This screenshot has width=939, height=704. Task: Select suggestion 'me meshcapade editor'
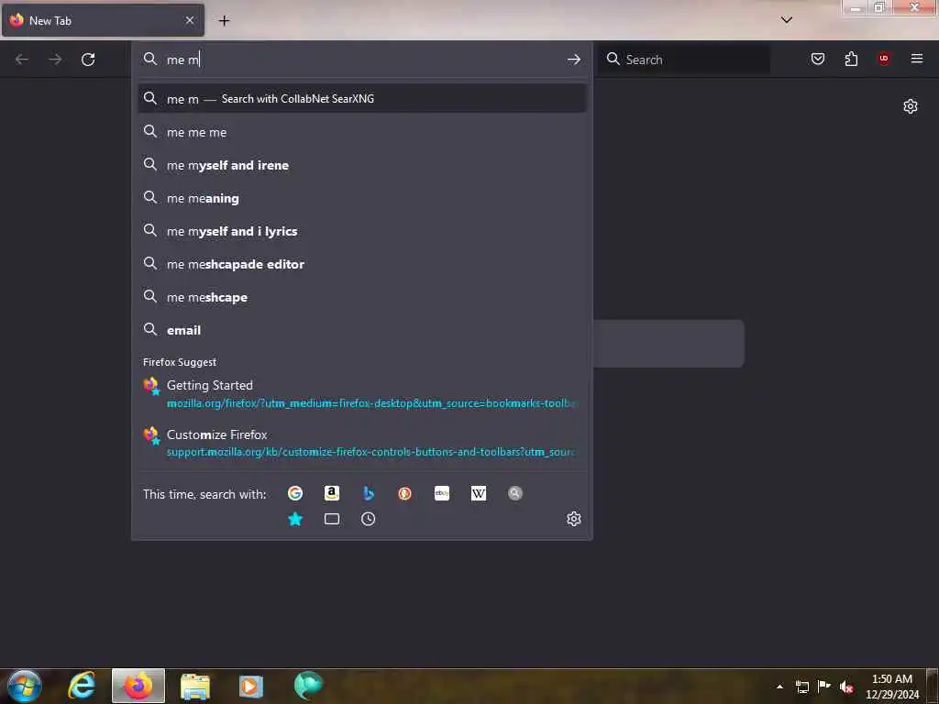[x=361, y=264]
